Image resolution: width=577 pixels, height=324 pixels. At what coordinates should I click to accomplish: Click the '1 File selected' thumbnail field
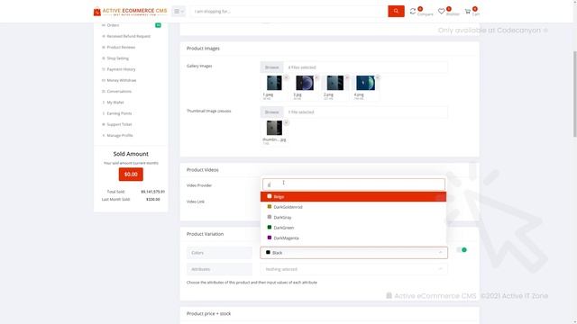[x=365, y=112]
